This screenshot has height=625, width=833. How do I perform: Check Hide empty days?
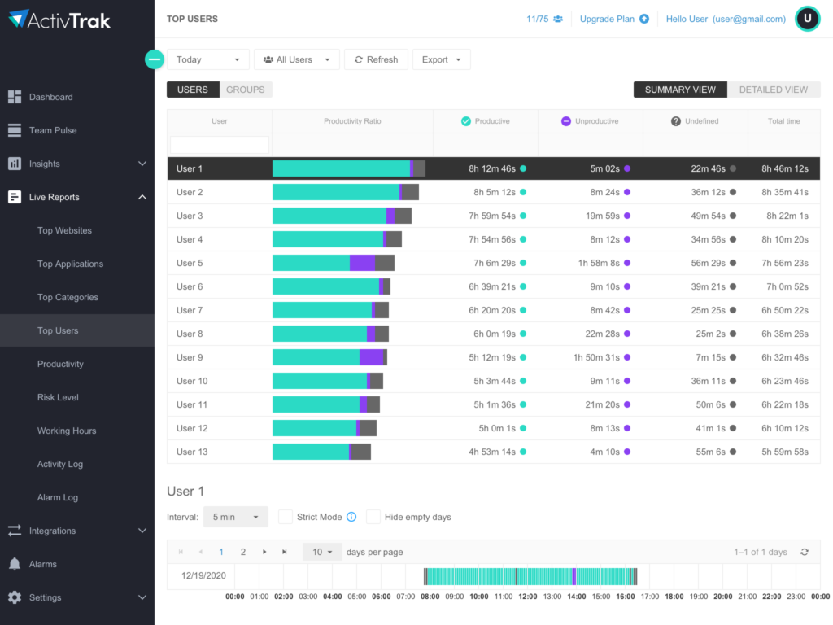(x=373, y=517)
